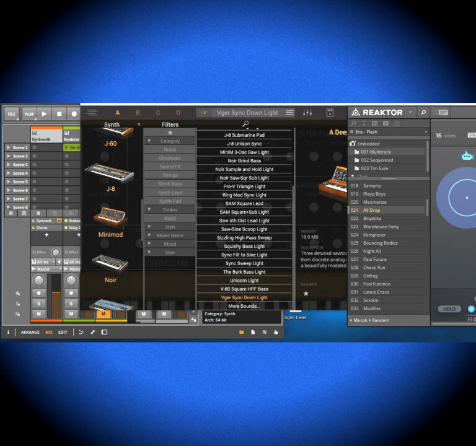476x446 pixels.
Task: Open the Syntronik device window icon
Action: click(59, 221)
